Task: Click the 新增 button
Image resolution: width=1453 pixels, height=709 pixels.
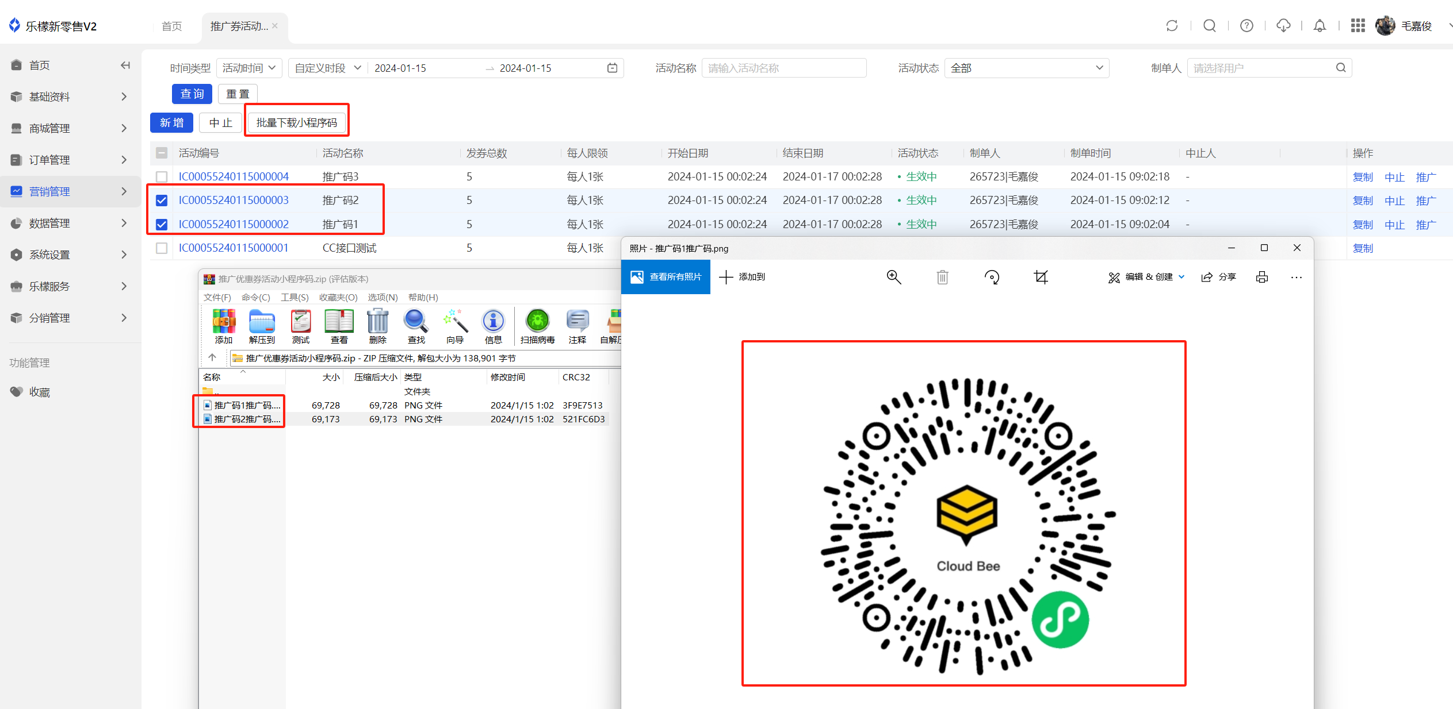Action: point(171,122)
